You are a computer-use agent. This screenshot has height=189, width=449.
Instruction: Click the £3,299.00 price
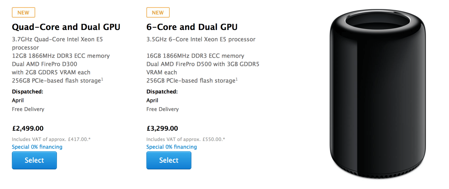[162, 128]
